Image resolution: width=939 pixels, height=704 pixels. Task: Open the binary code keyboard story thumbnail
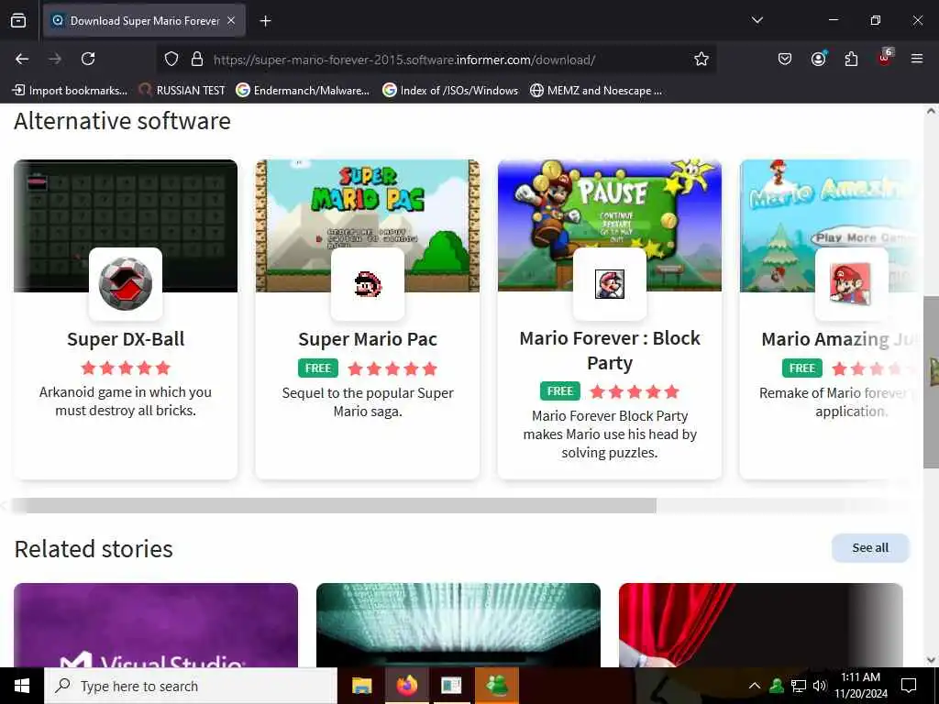pos(458,625)
